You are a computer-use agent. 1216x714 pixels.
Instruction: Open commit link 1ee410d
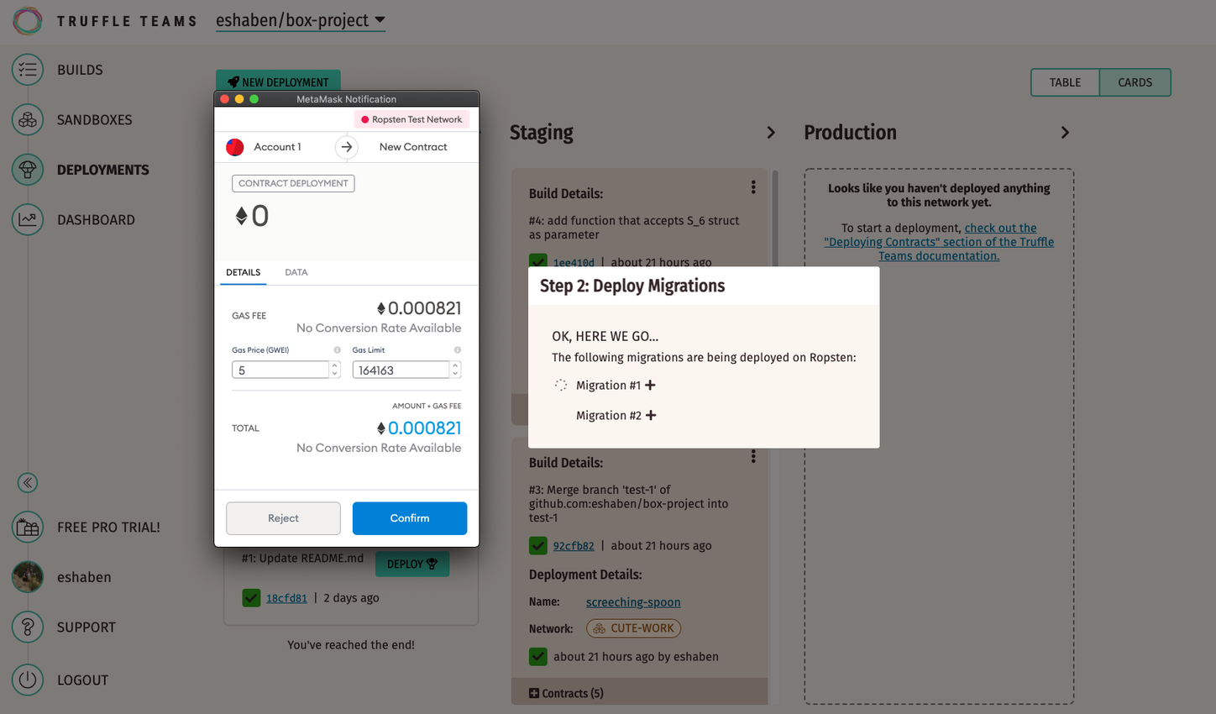[574, 262]
